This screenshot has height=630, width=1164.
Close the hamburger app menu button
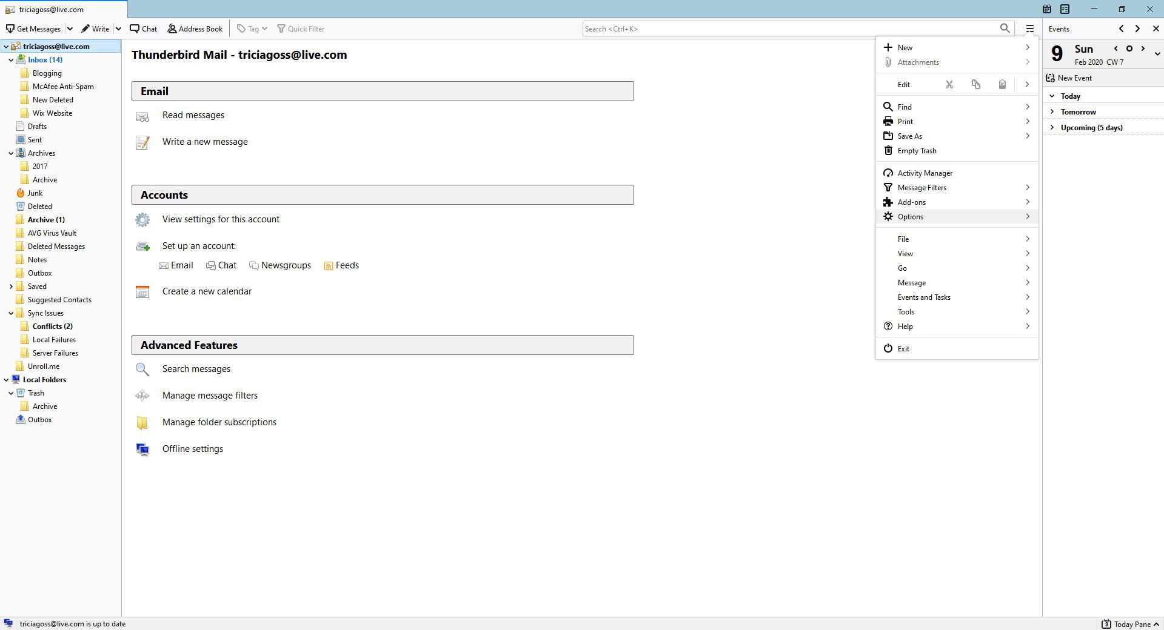click(x=1029, y=28)
